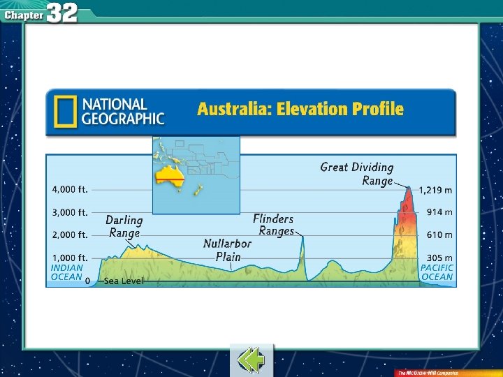Screen dimensions: 503x377
Task: Click the '610 m' axis value
Action: [439, 235]
